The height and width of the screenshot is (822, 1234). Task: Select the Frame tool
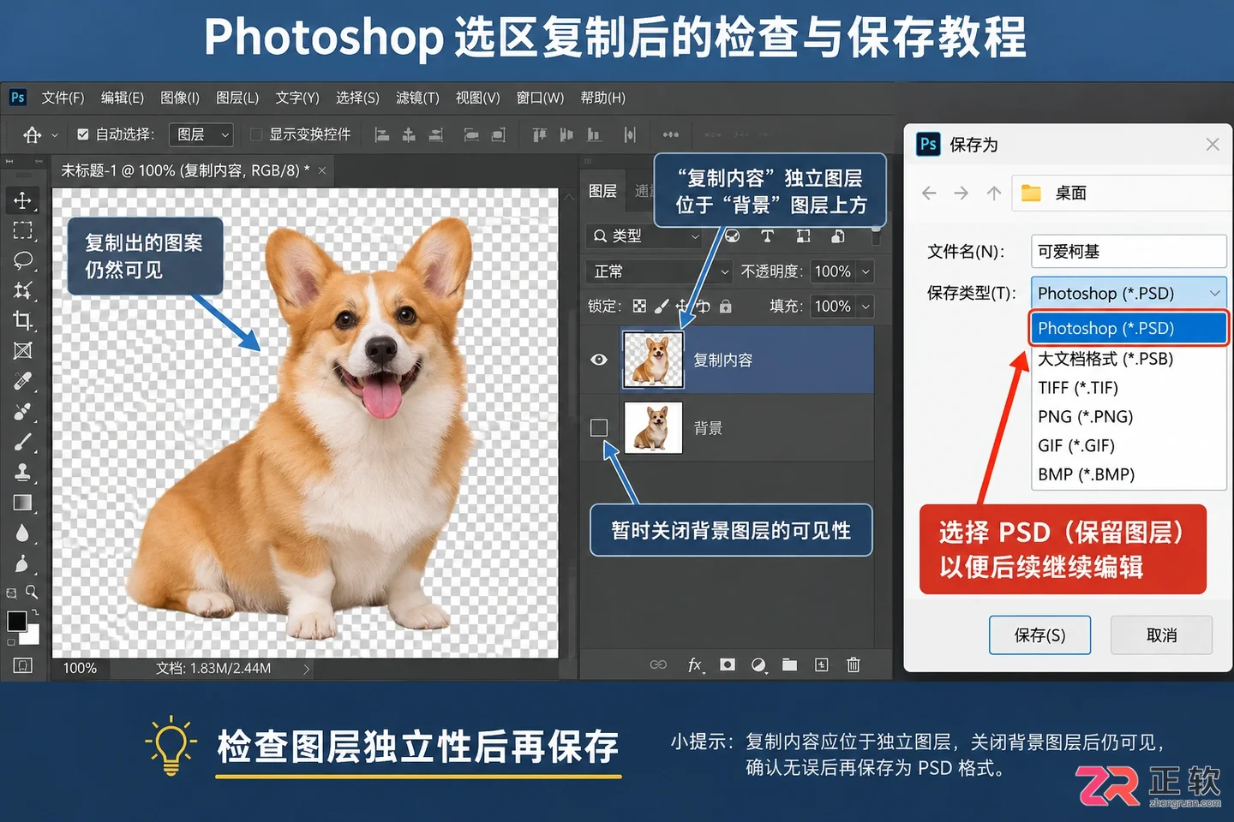point(23,350)
